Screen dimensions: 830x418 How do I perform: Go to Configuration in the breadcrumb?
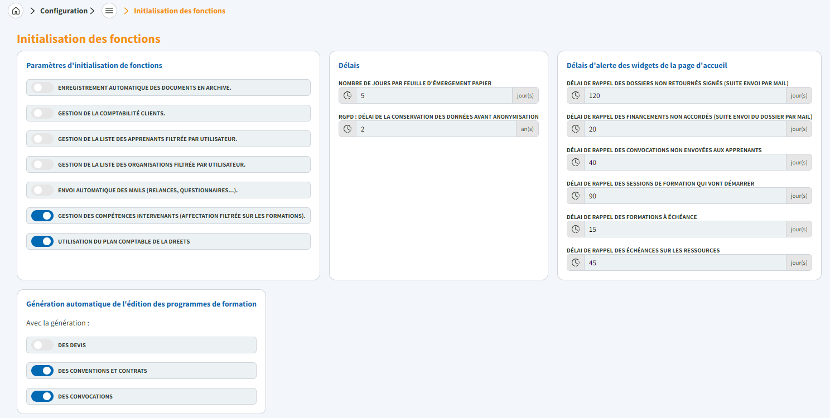point(64,11)
